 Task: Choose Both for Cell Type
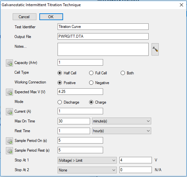(x=123, y=73)
